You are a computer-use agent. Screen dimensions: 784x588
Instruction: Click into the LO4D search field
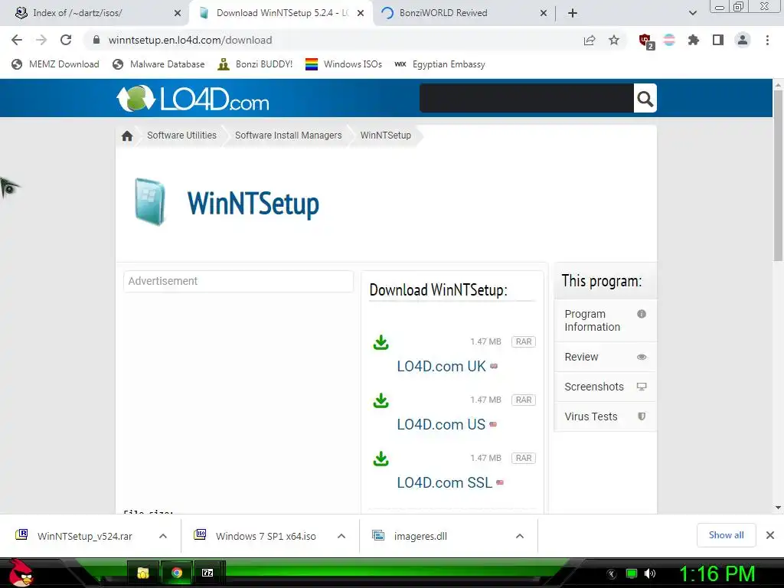(527, 99)
